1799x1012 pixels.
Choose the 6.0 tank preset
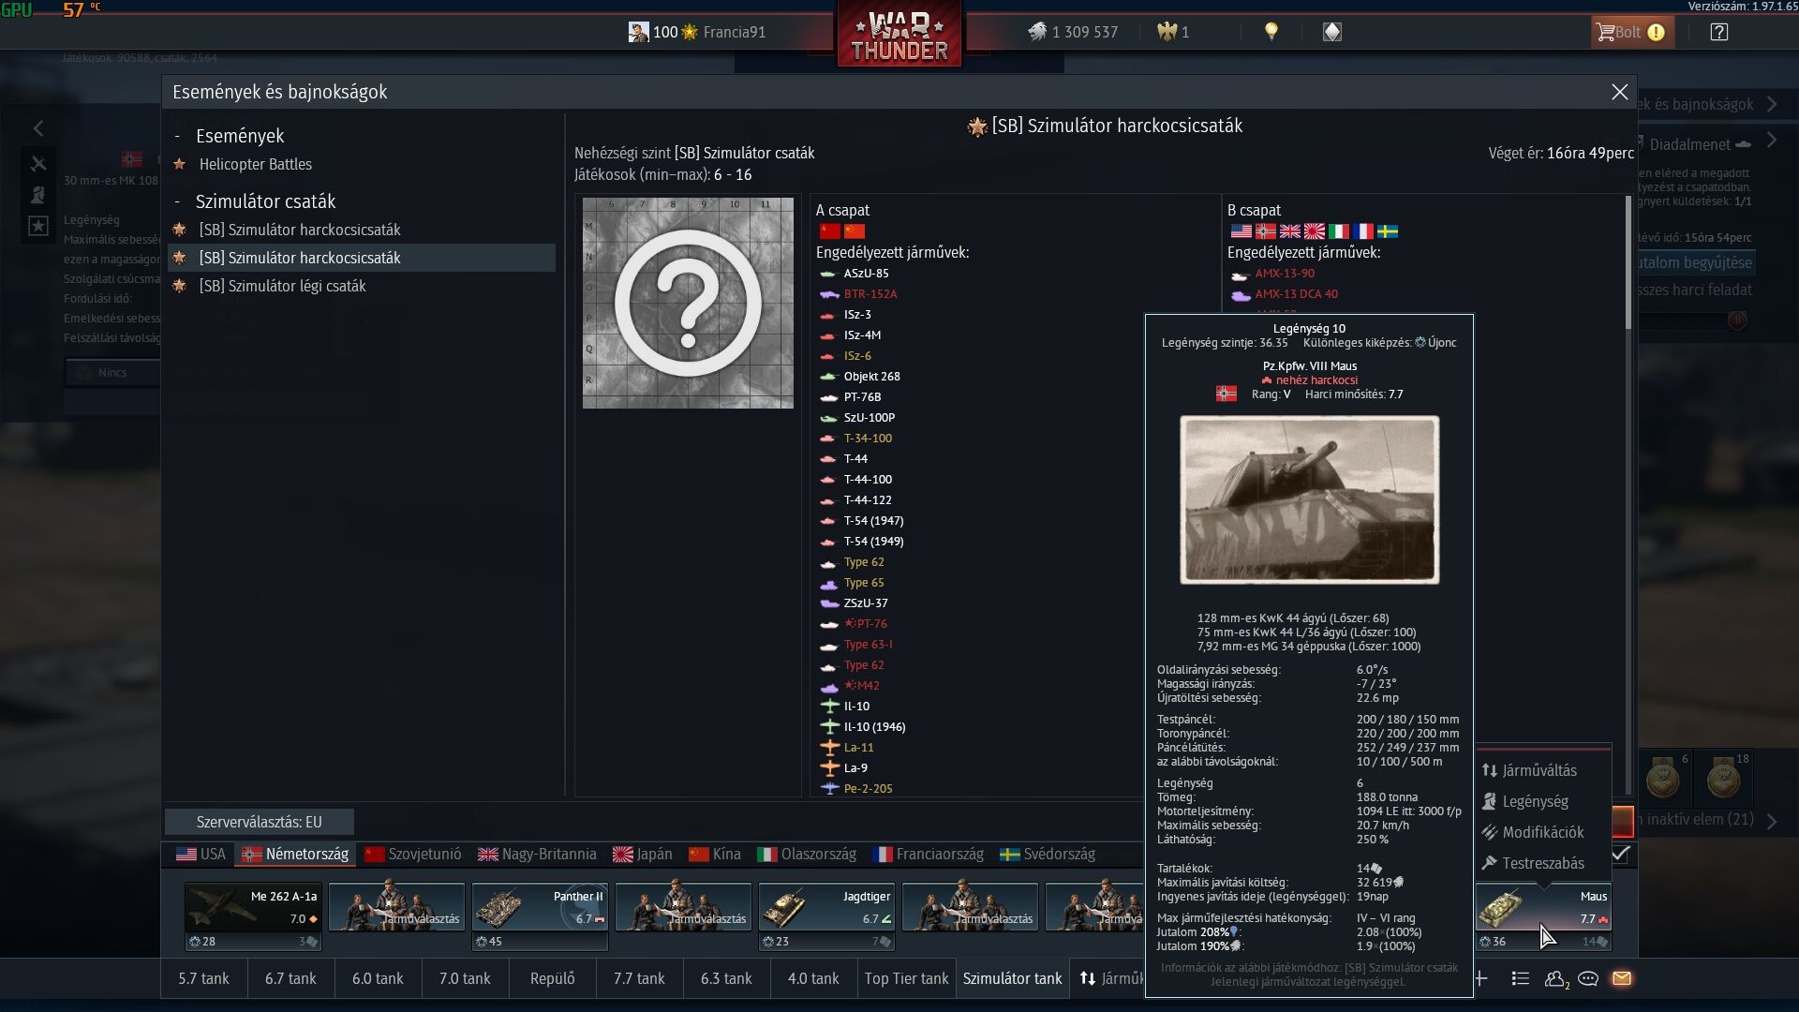coord(378,978)
